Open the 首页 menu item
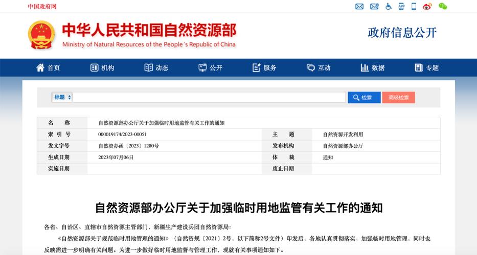Screen dimensions: 477x255 click(54, 68)
